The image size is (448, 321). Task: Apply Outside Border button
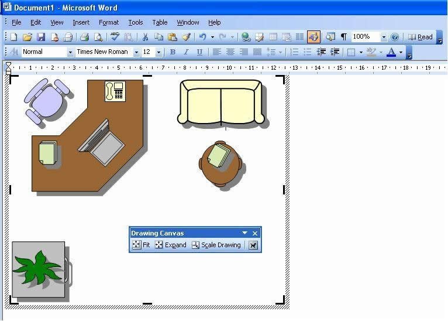(x=351, y=52)
